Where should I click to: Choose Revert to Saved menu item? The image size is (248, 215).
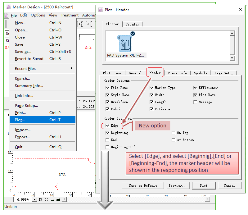[x=43, y=59]
